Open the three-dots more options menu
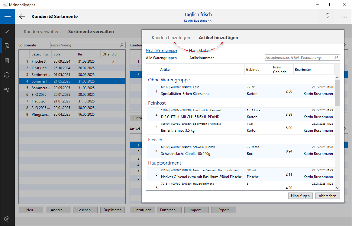This screenshot has height=226, width=352. point(344,17)
